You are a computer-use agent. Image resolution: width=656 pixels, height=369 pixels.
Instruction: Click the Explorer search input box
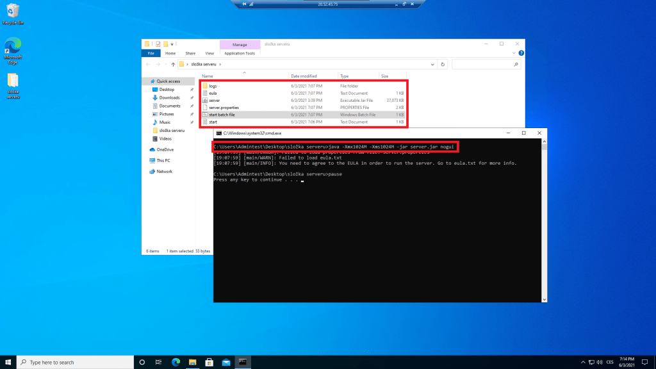484,65
